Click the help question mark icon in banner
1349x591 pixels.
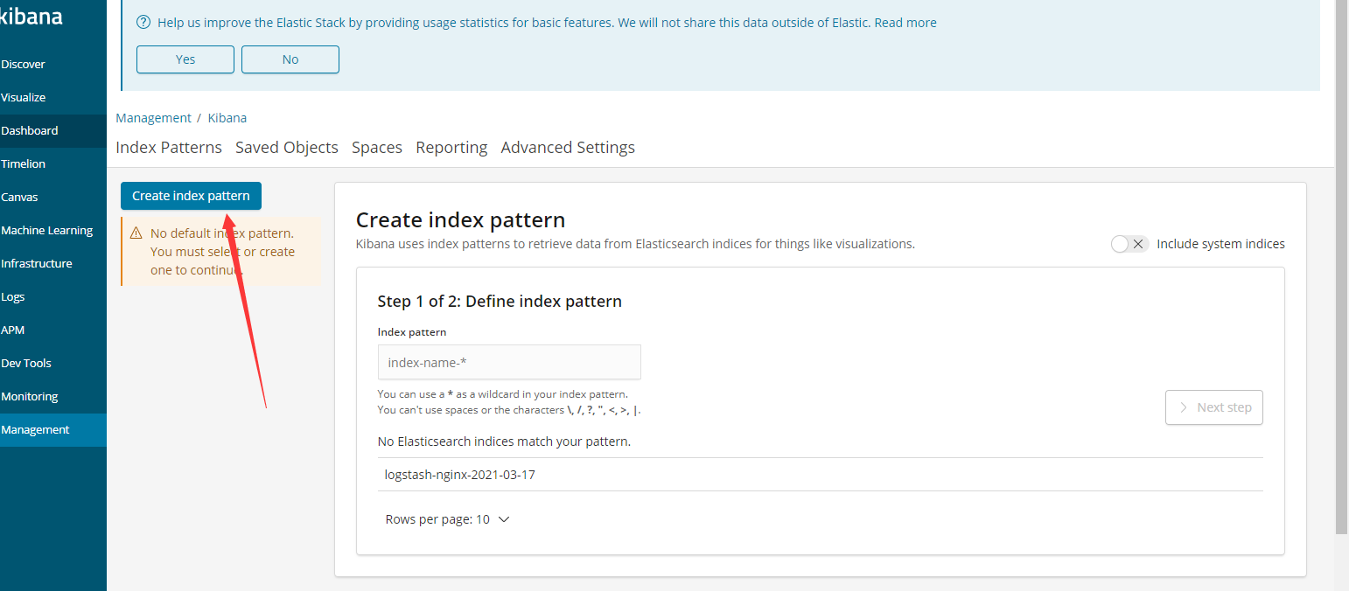143,23
